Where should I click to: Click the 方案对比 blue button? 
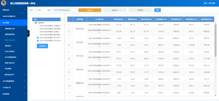(42, 46)
